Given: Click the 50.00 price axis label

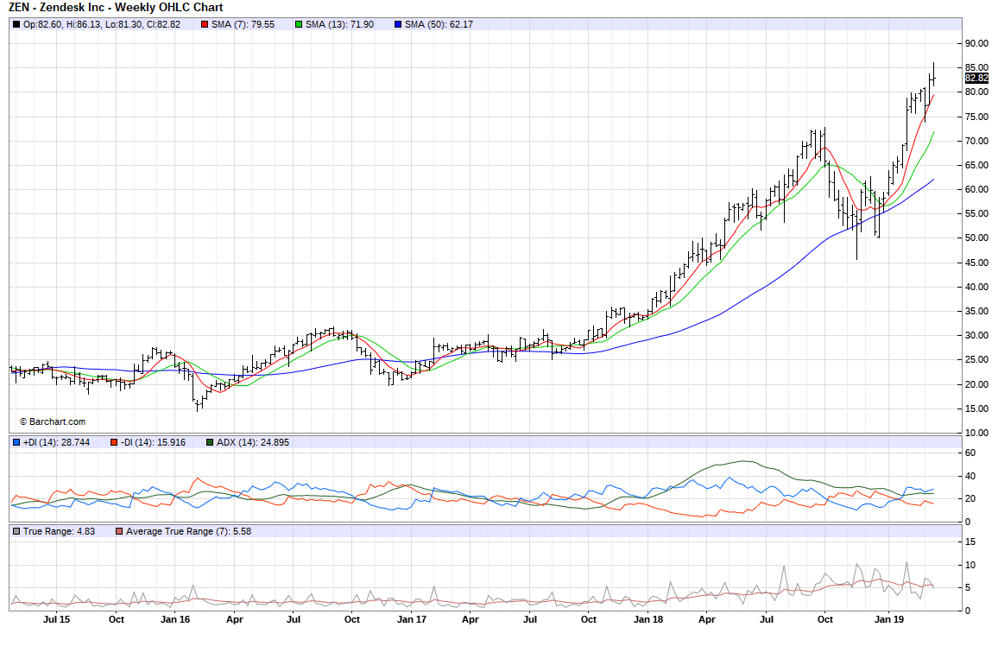Looking at the screenshot, I should click(976, 237).
